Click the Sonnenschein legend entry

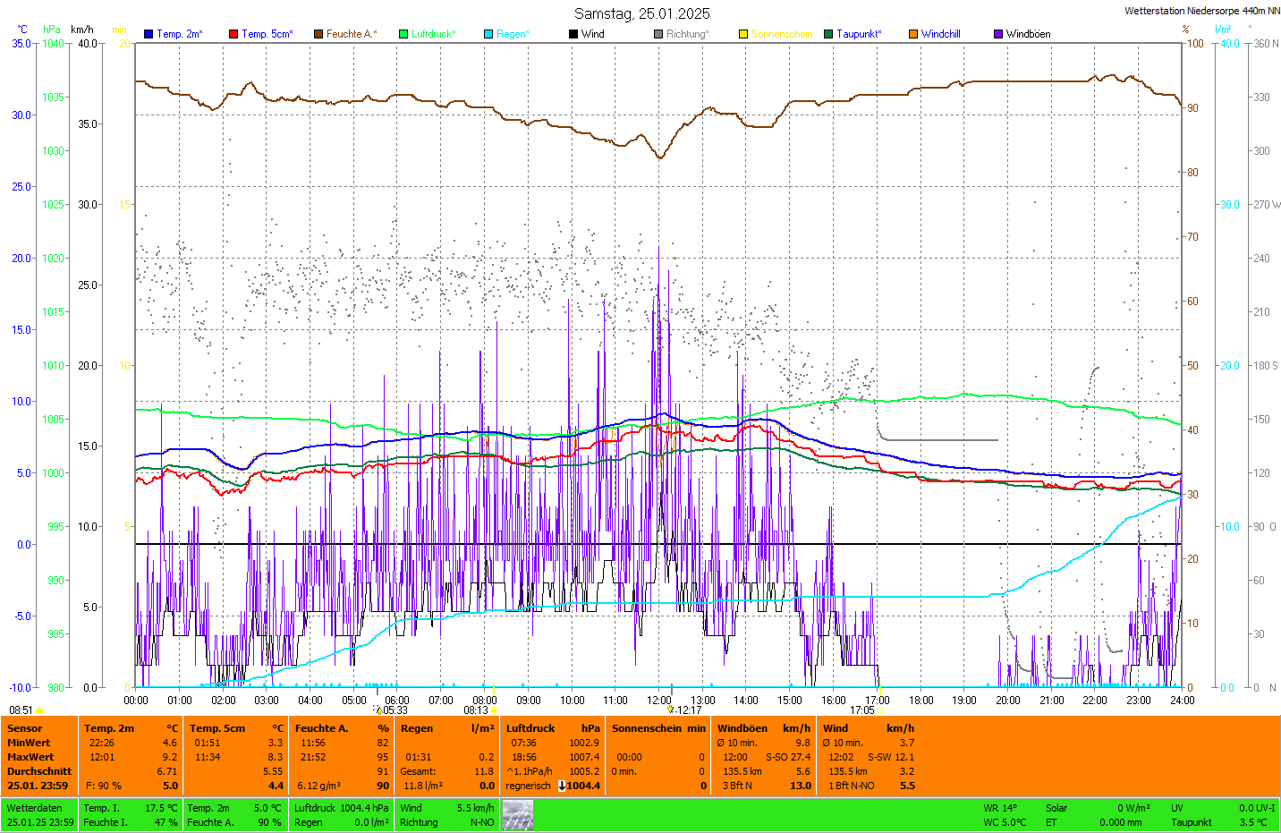point(781,34)
